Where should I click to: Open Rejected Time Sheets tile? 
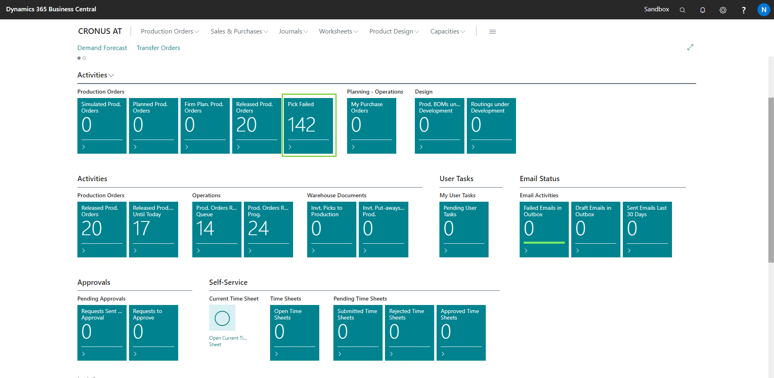point(410,333)
